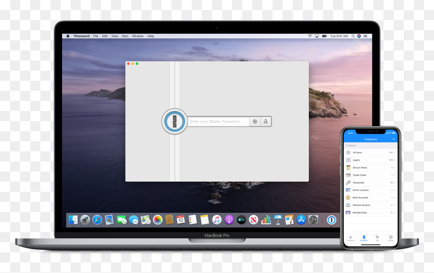Click the Tue 9:41 AM clock
The image size is (434, 273).
[339, 36]
